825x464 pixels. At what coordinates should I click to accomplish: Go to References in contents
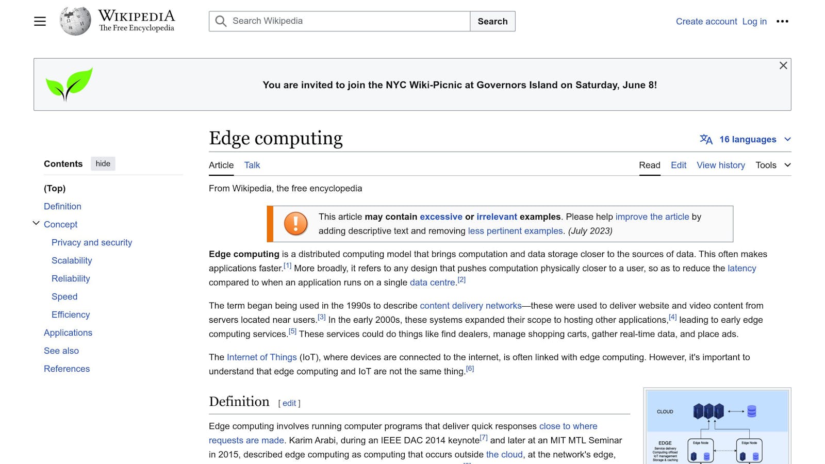(x=67, y=369)
